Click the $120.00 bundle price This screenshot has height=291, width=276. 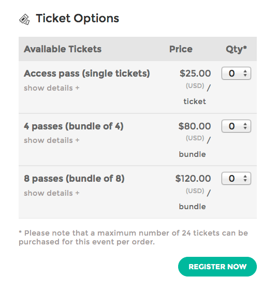tap(193, 179)
